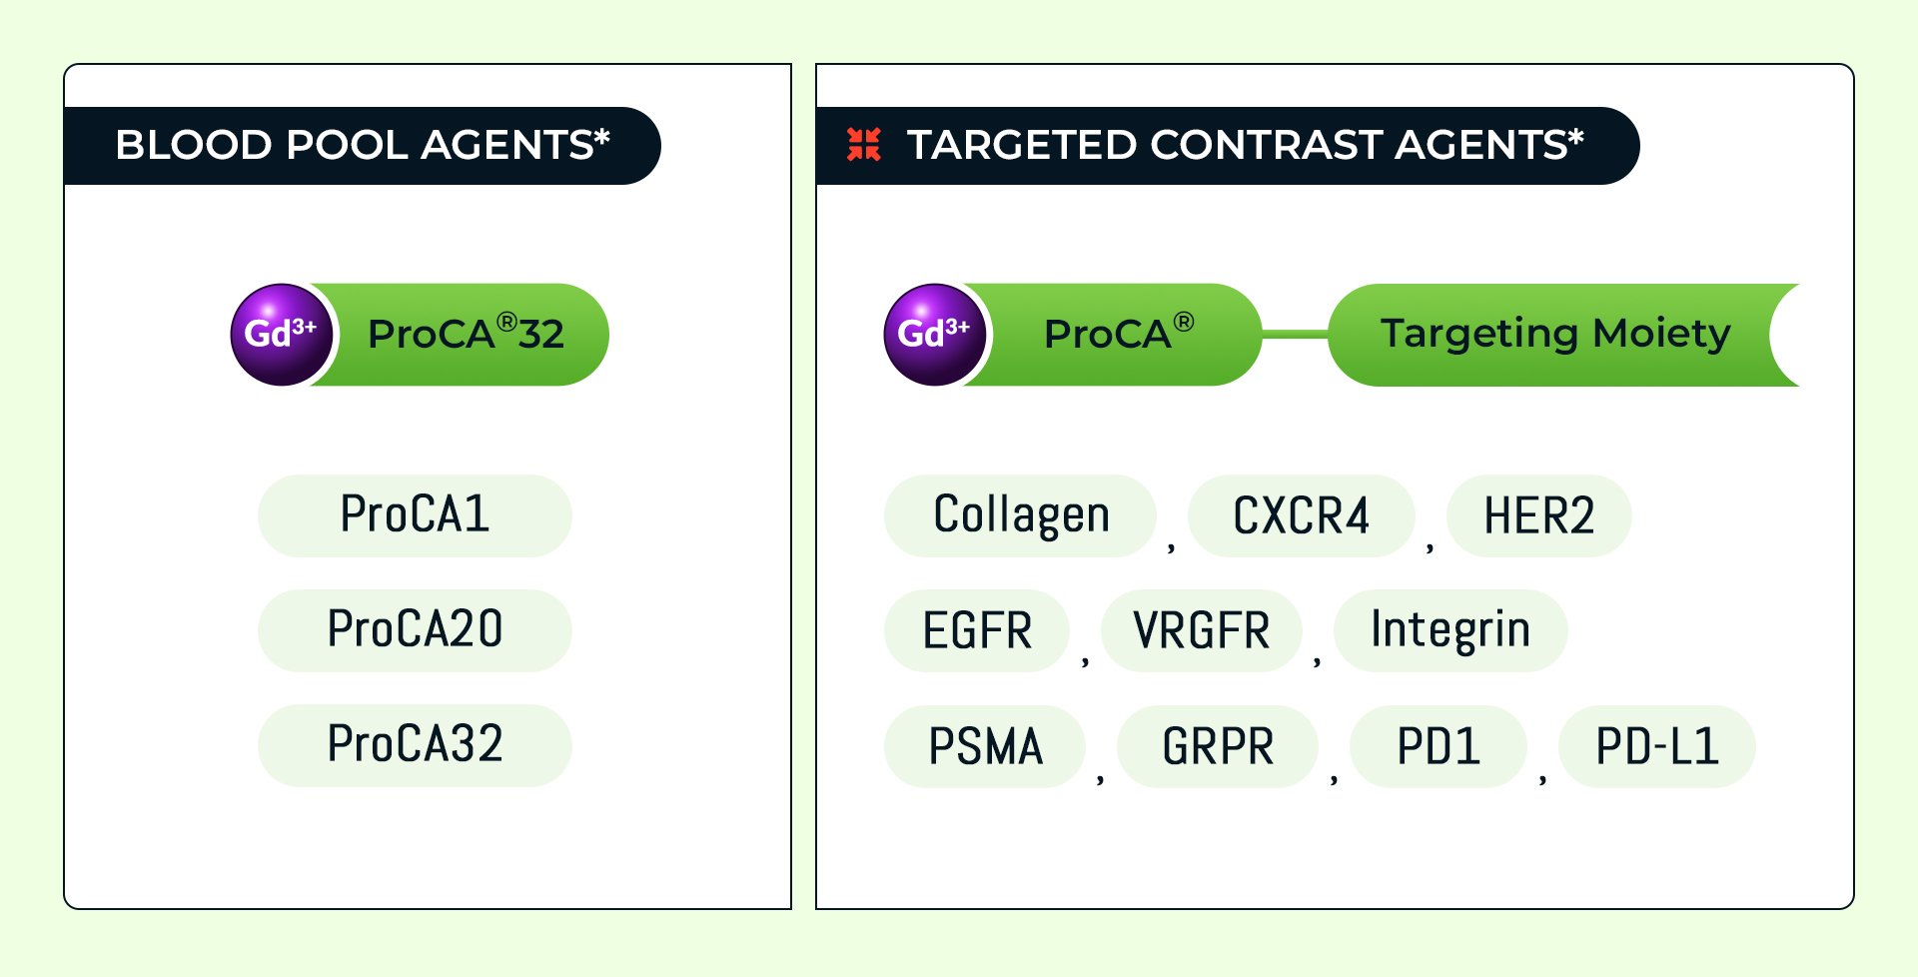The image size is (1918, 977).
Task: Pick the EGFR tag
Action: tap(977, 630)
